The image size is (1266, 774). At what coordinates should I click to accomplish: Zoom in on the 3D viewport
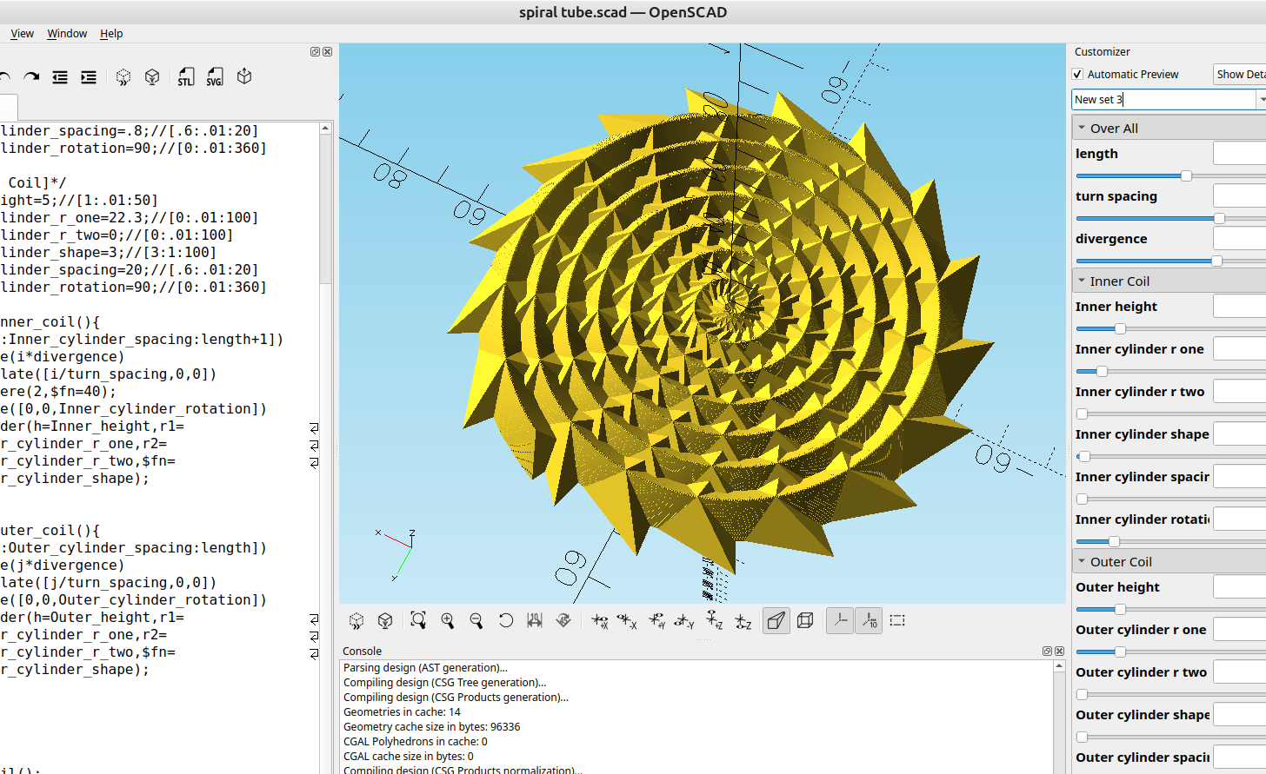(448, 620)
